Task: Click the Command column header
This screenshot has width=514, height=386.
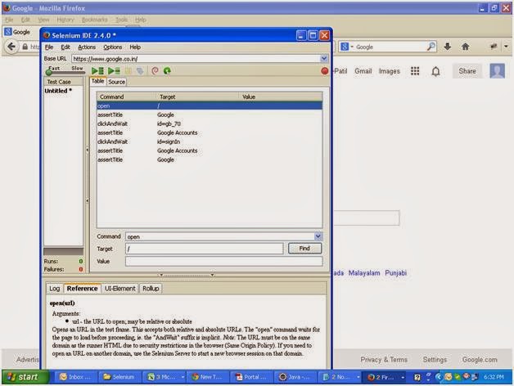Action: pos(126,97)
